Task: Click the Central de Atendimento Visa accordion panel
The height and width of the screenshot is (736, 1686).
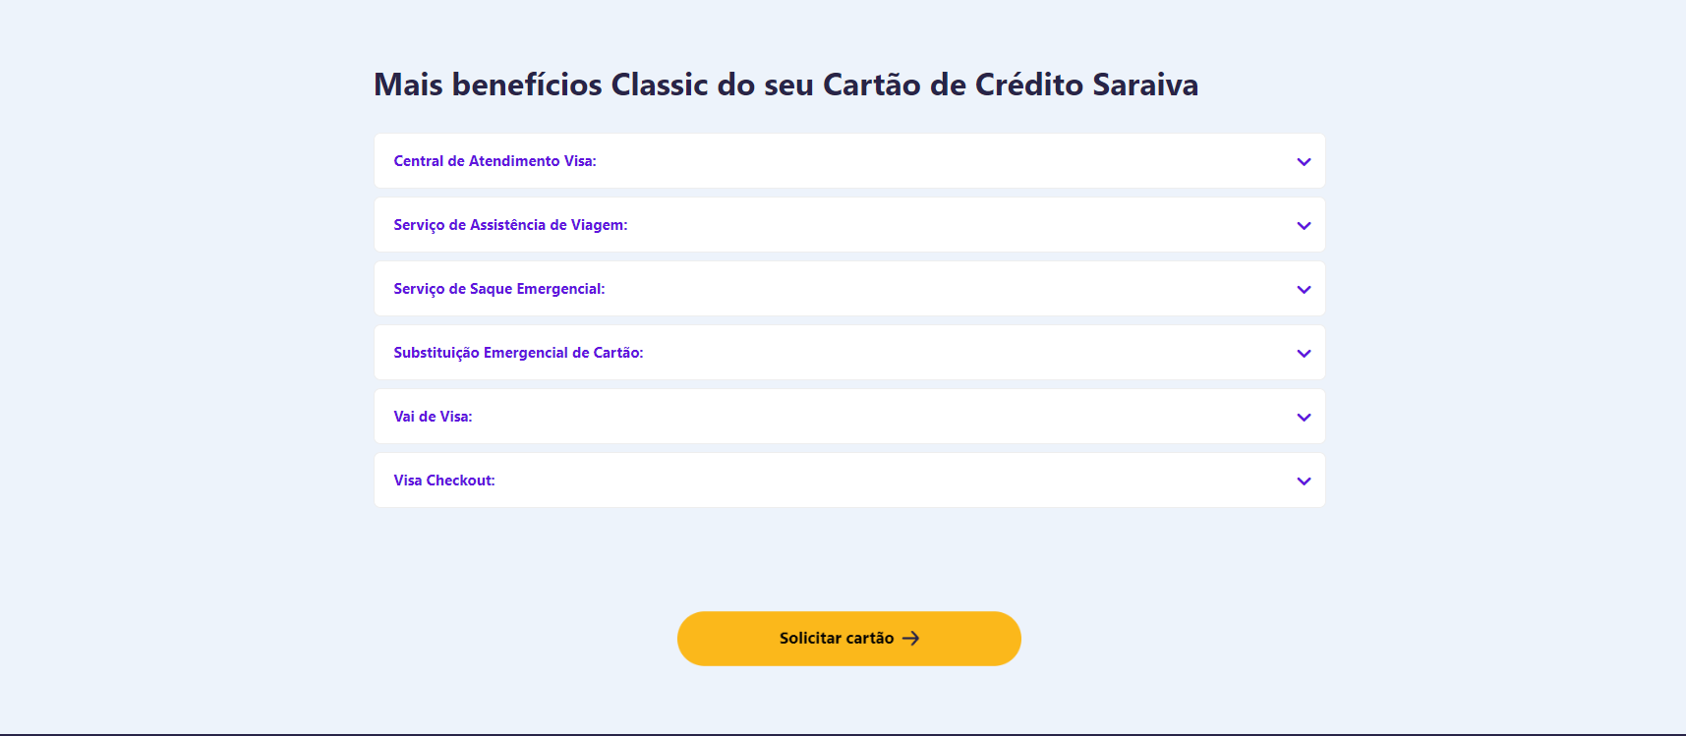Action: point(849,161)
